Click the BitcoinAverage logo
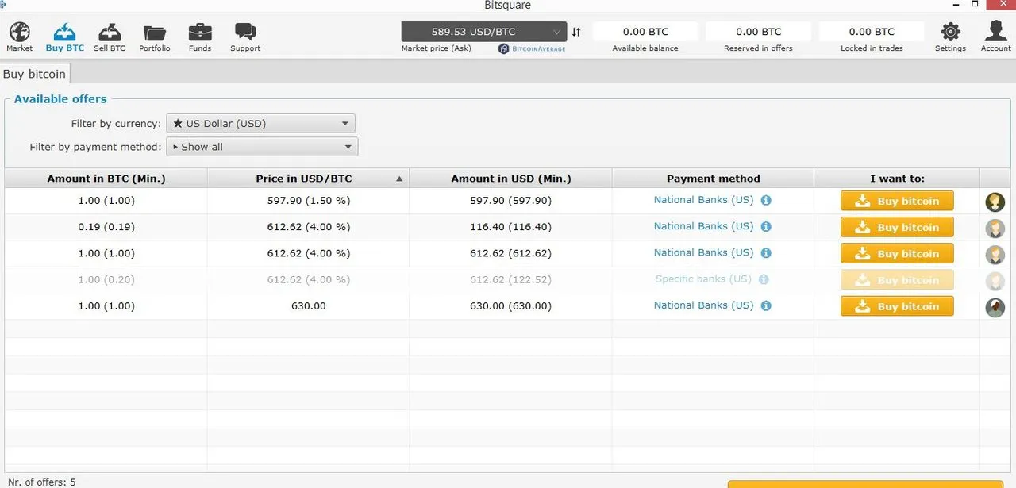The image size is (1016, 488). click(532, 48)
